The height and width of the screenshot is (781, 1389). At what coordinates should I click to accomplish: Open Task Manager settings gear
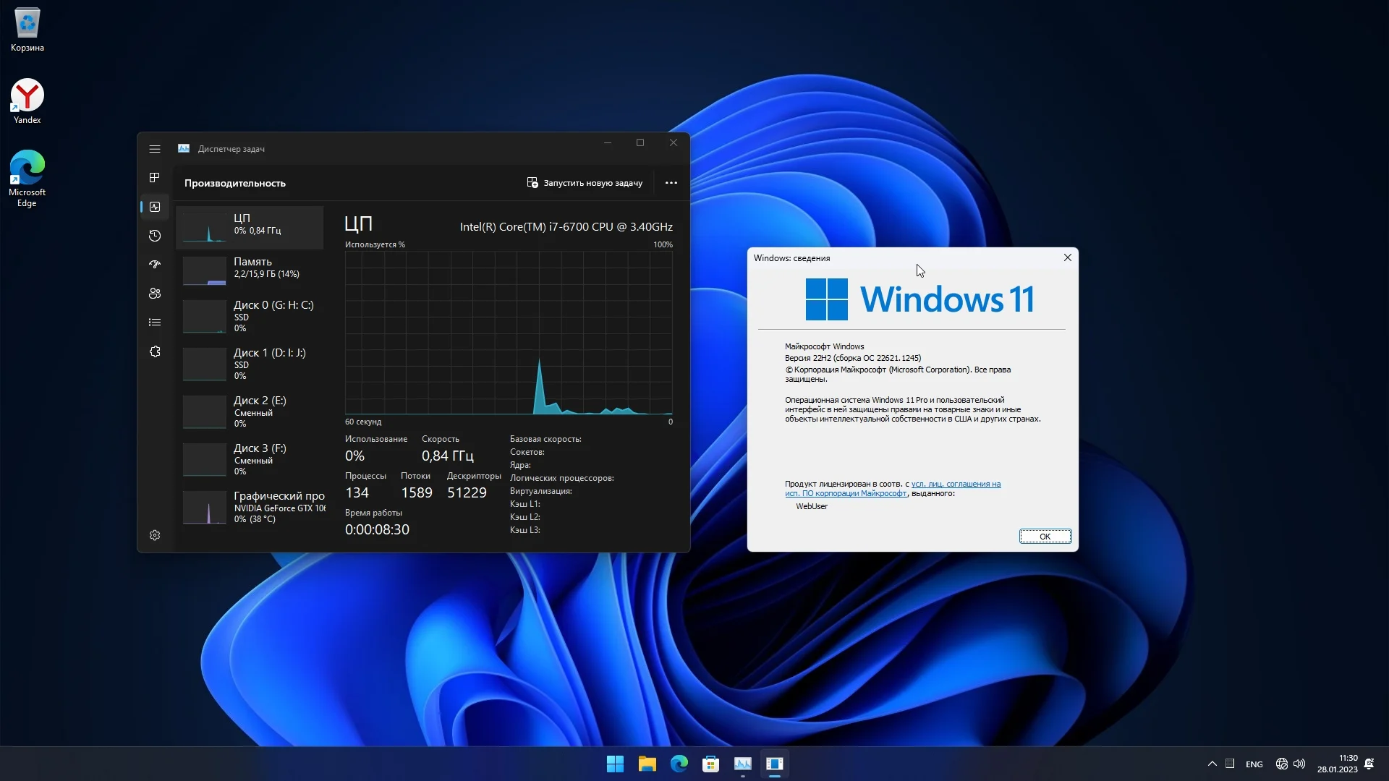tap(155, 535)
